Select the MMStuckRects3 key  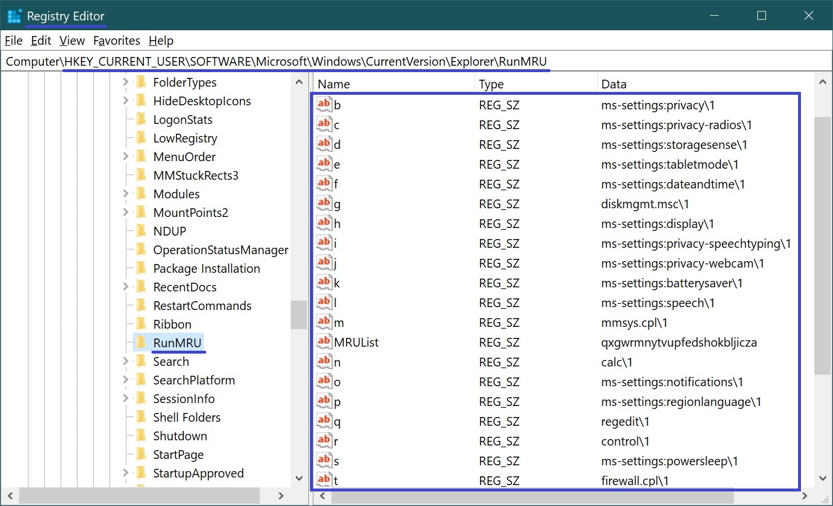pos(196,175)
